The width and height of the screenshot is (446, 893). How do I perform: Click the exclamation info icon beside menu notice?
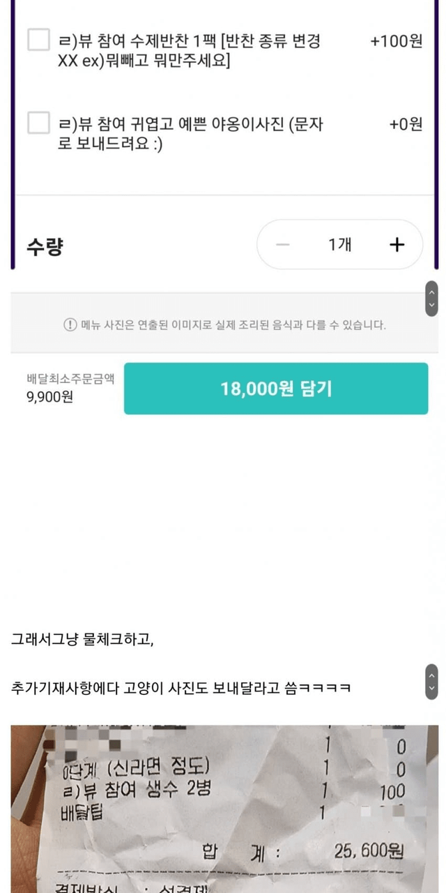[70, 324]
